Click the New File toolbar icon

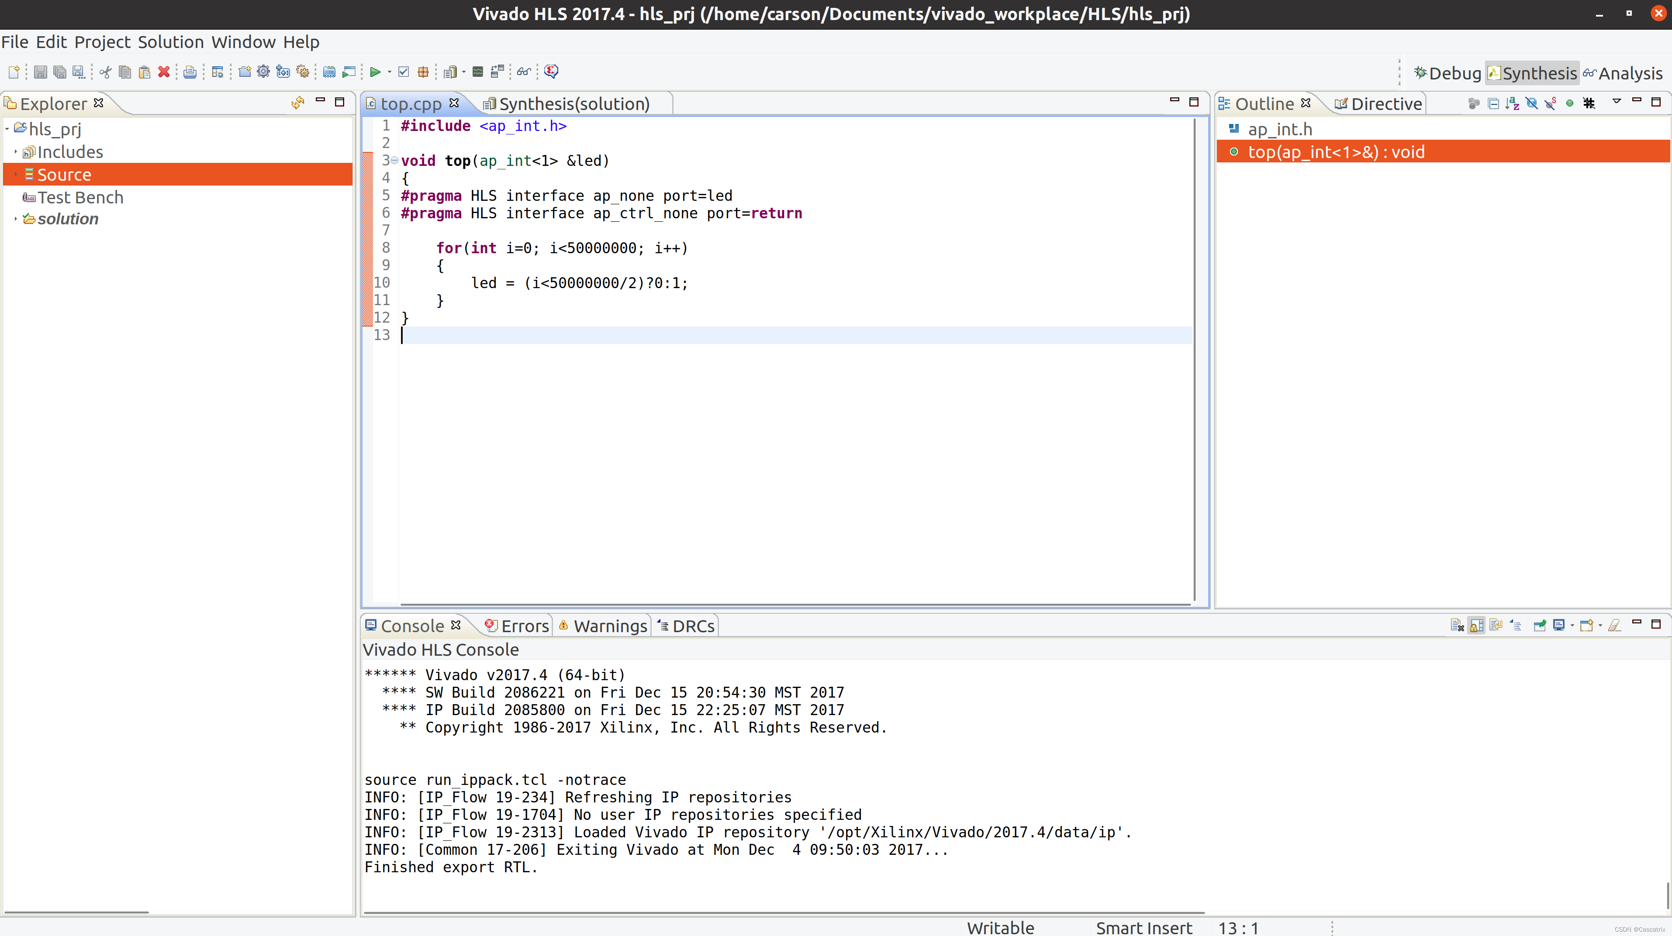pyautogui.click(x=14, y=71)
